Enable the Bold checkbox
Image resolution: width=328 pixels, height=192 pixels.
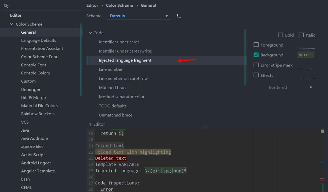click(x=280, y=35)
